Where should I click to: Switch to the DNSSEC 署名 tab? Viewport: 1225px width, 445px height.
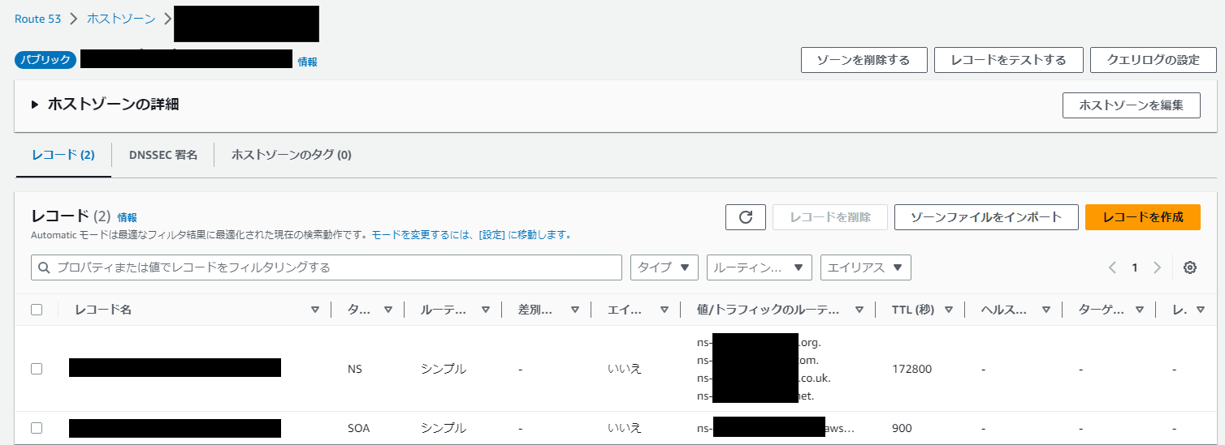(162, 155)
